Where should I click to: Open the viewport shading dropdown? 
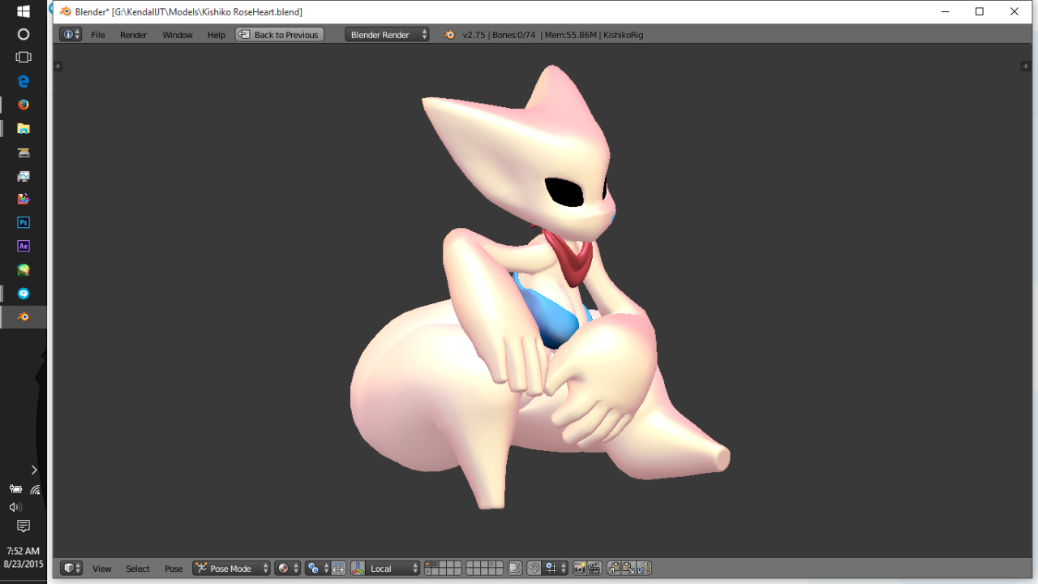287,569
